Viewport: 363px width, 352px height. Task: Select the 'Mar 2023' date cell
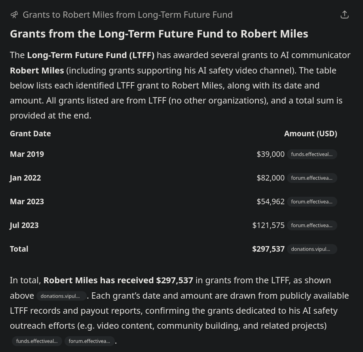(27, 201)
